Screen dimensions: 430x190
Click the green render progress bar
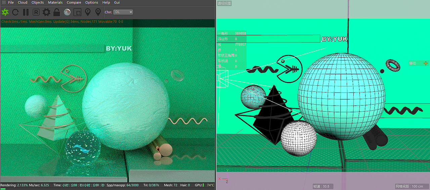coord(3,189)
